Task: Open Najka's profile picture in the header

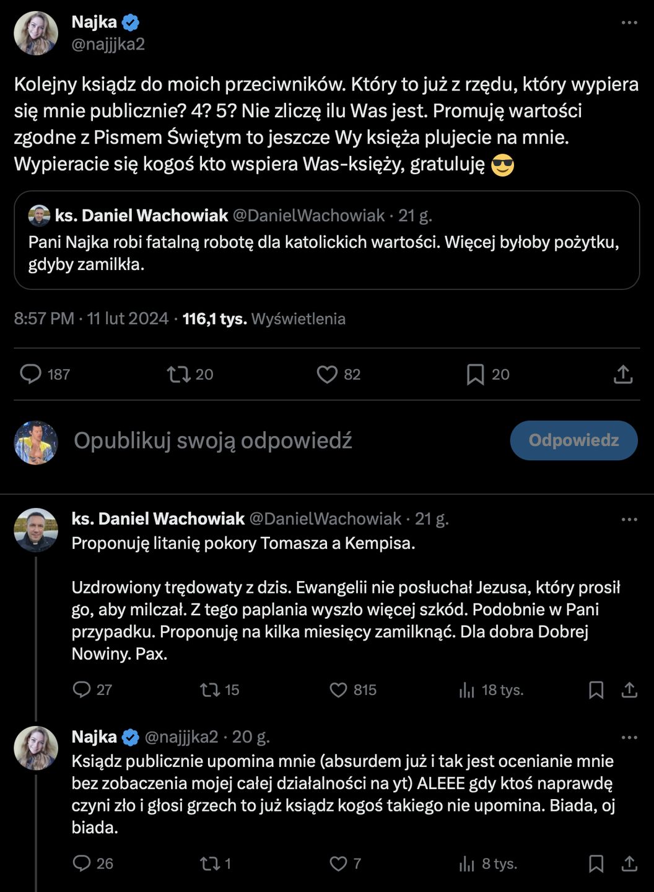Action: (36, 33)
